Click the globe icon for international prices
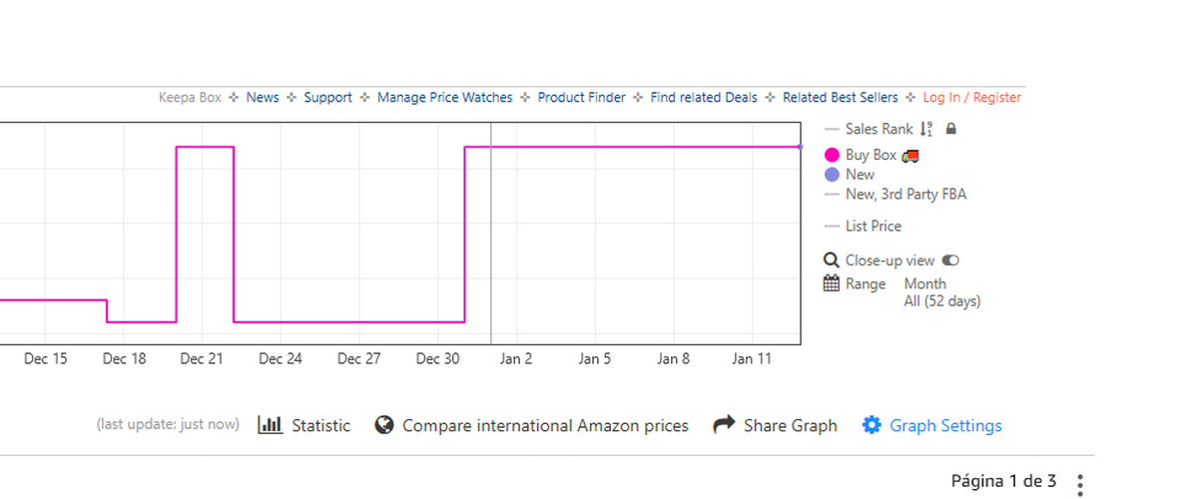 pyautogui.click(x=384, y=425)
